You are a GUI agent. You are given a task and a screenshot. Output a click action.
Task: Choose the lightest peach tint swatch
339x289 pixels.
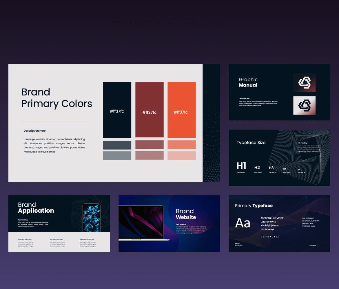(181, 155)
